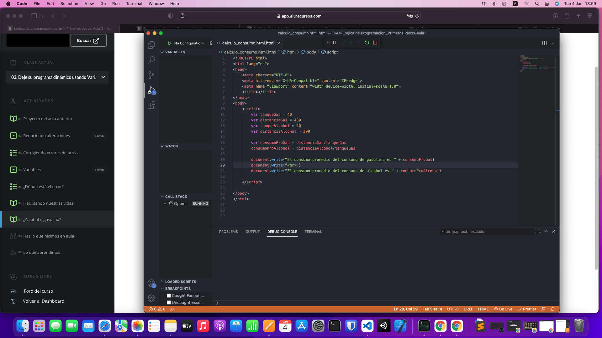This screenshot has height=338, width=602.
Task: Click Go Live in the status bar
Action: coord(503,309)
